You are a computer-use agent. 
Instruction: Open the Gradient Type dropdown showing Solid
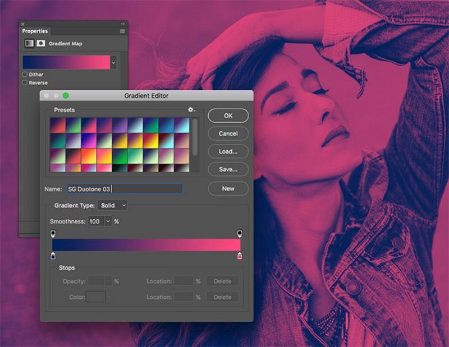tap(112, 205)
